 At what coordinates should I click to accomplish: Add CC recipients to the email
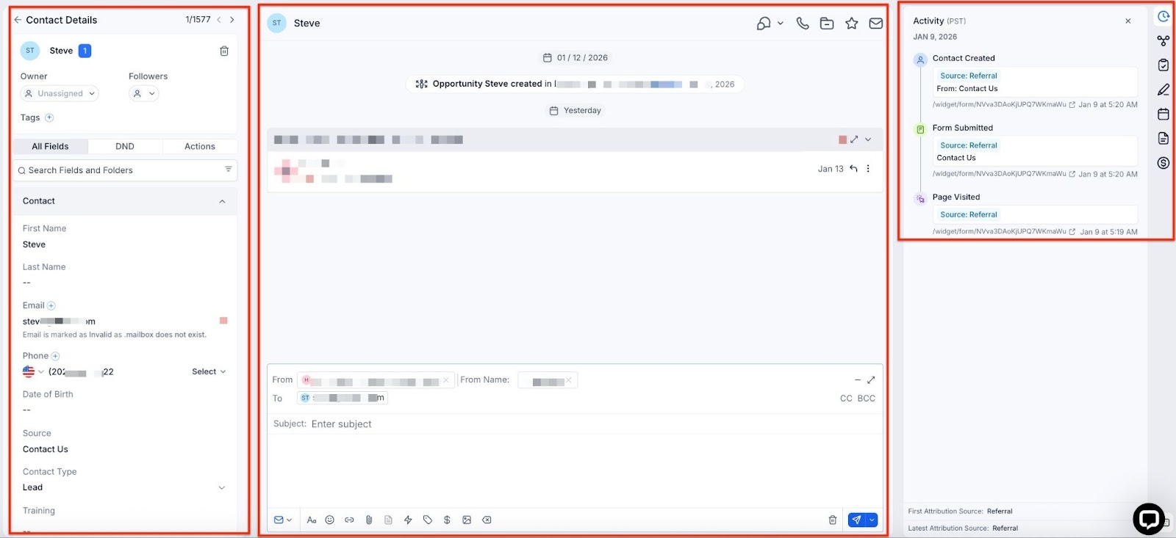click(846, 399)
